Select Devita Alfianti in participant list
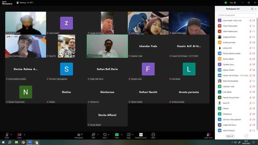The width and height of the screenshot is (258, 145). [x=237, y=59]
